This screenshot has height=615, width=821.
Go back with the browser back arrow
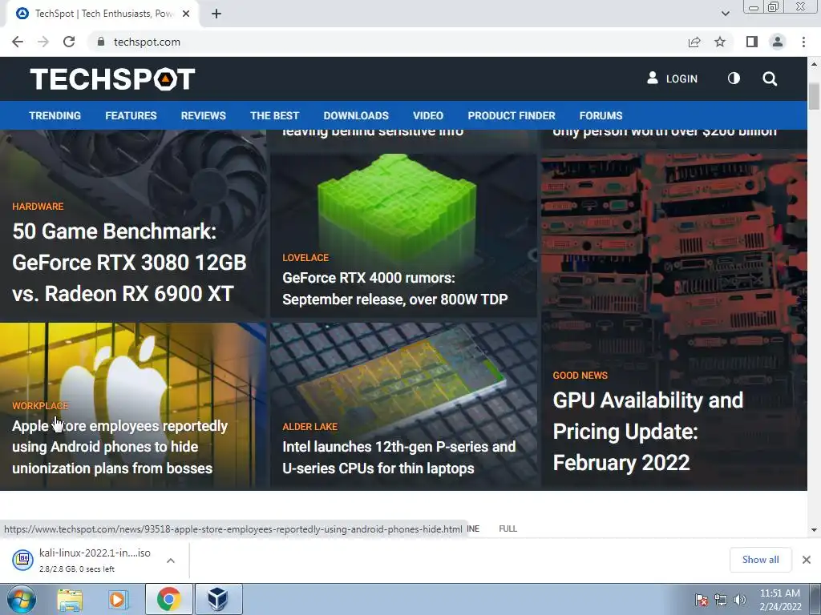[x=18, y=42]
